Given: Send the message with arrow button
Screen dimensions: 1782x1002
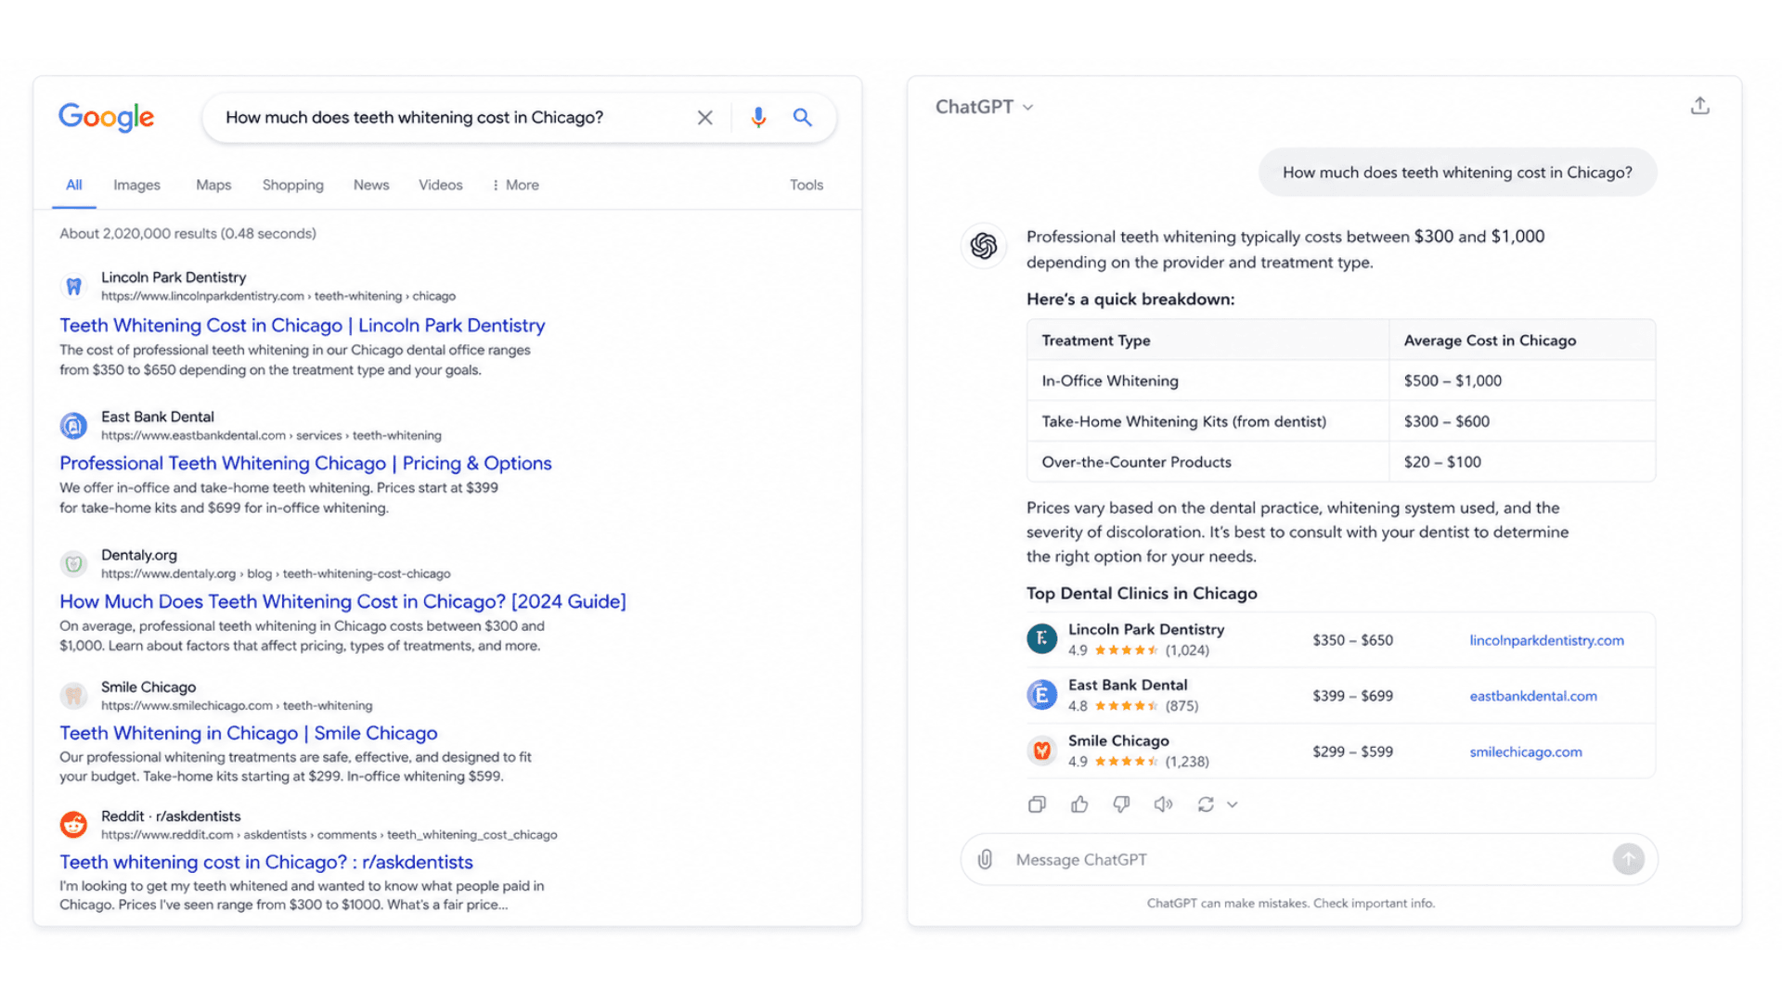Looking at the screenshot, I should pyautogui.click(x=1628, y=859).
